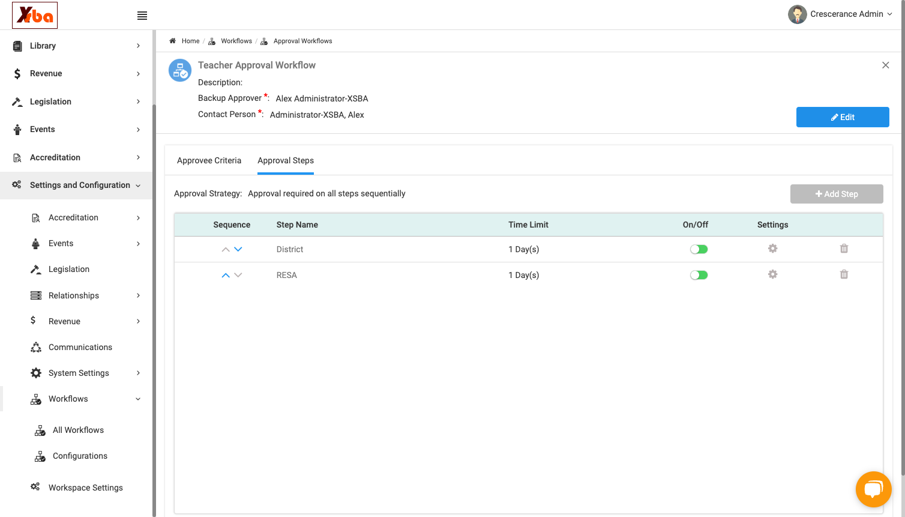Click the Time Limit column header
This screenshot has height=517, width=905.
tap(528, 225)
